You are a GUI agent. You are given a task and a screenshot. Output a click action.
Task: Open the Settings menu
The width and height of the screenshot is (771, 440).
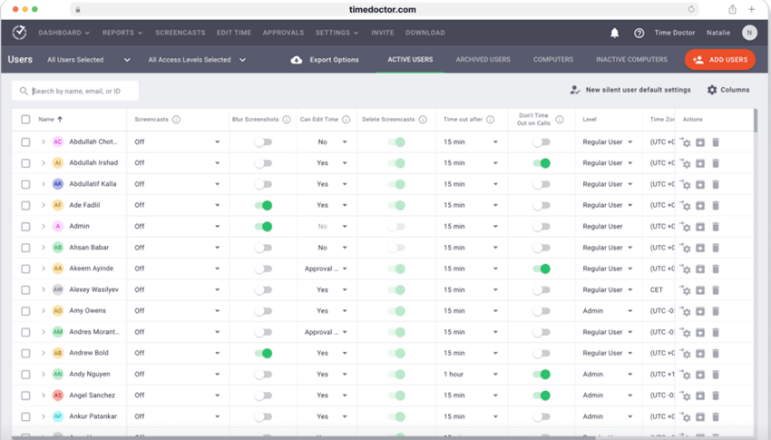pos(337,33)
